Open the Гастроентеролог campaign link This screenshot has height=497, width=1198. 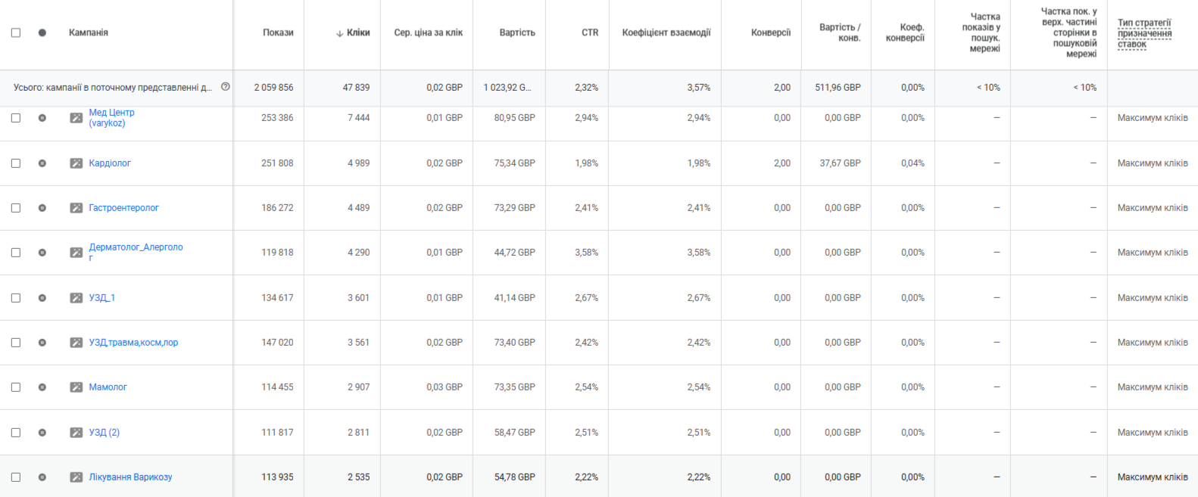point(123,208)
